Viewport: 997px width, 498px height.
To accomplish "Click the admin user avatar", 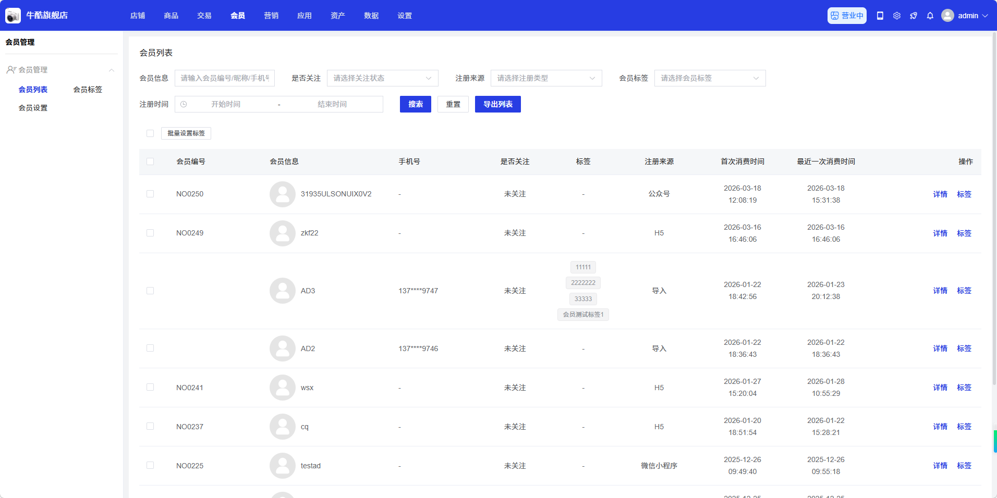I will 947,16.
